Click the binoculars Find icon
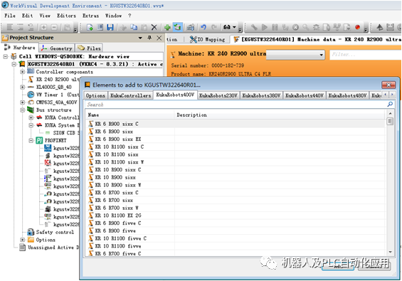402x281 pixels. pos(227,27)
